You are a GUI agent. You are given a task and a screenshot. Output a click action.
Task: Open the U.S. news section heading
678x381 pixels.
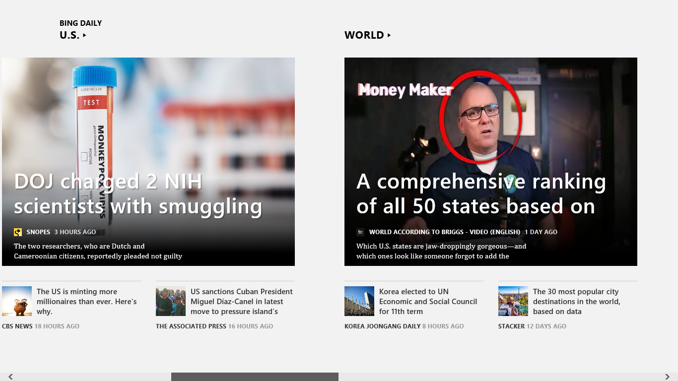(x=69, y=35)
